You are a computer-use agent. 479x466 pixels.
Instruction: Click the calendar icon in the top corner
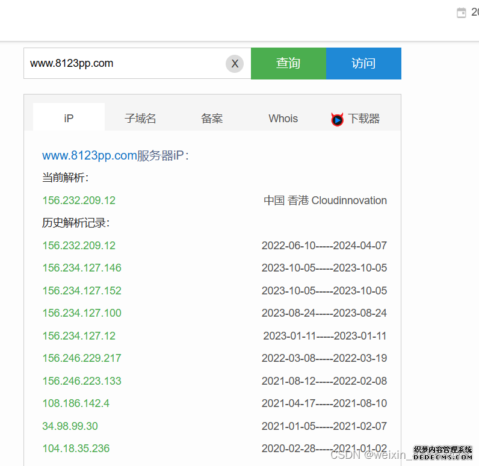462,13
